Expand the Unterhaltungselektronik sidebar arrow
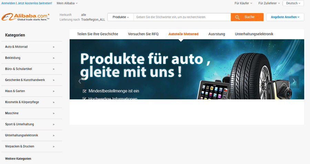Screen dimensions: 310x164 [54, 135]
